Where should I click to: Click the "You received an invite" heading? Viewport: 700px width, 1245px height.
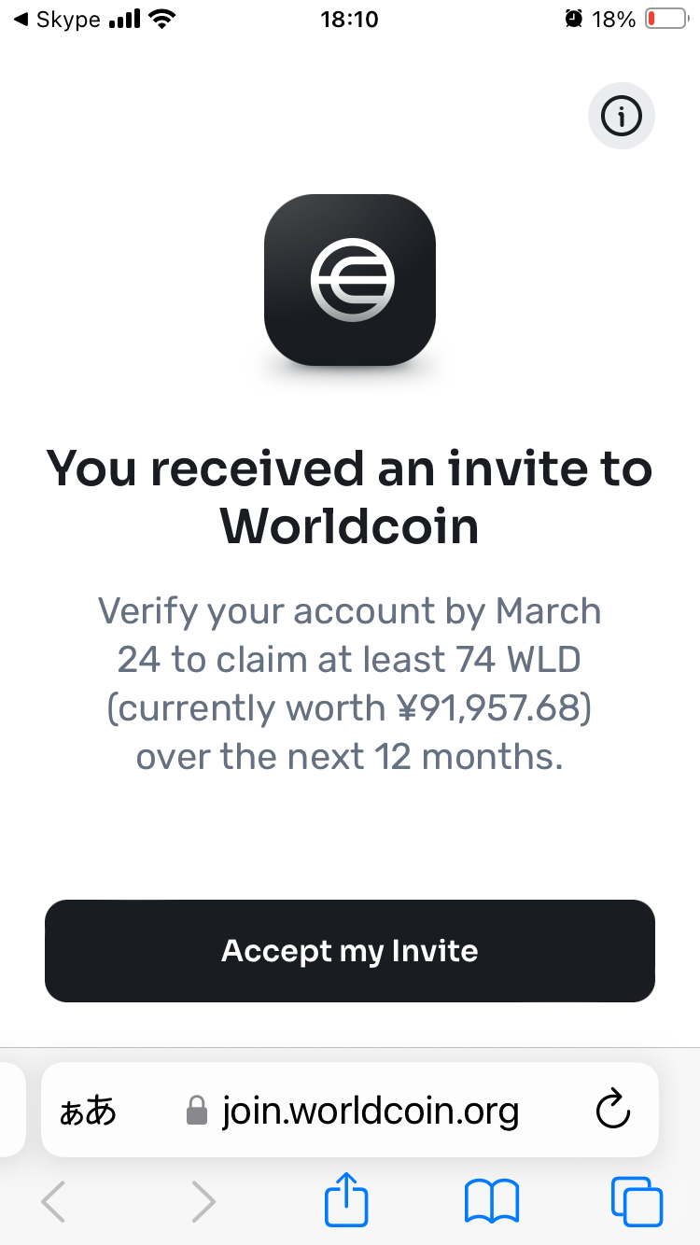[350, 497]
